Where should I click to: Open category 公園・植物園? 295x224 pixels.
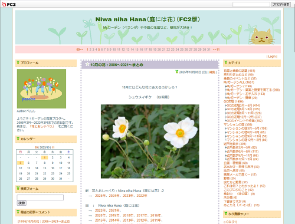pos(235,163)
